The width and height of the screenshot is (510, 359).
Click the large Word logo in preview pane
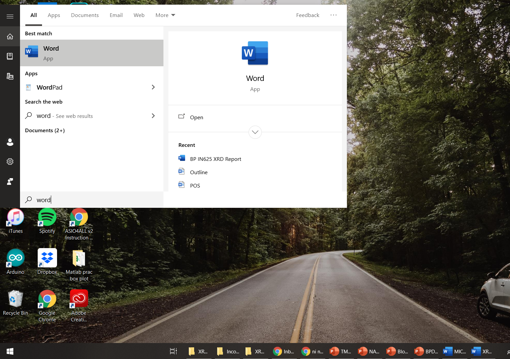coord(255,53)
